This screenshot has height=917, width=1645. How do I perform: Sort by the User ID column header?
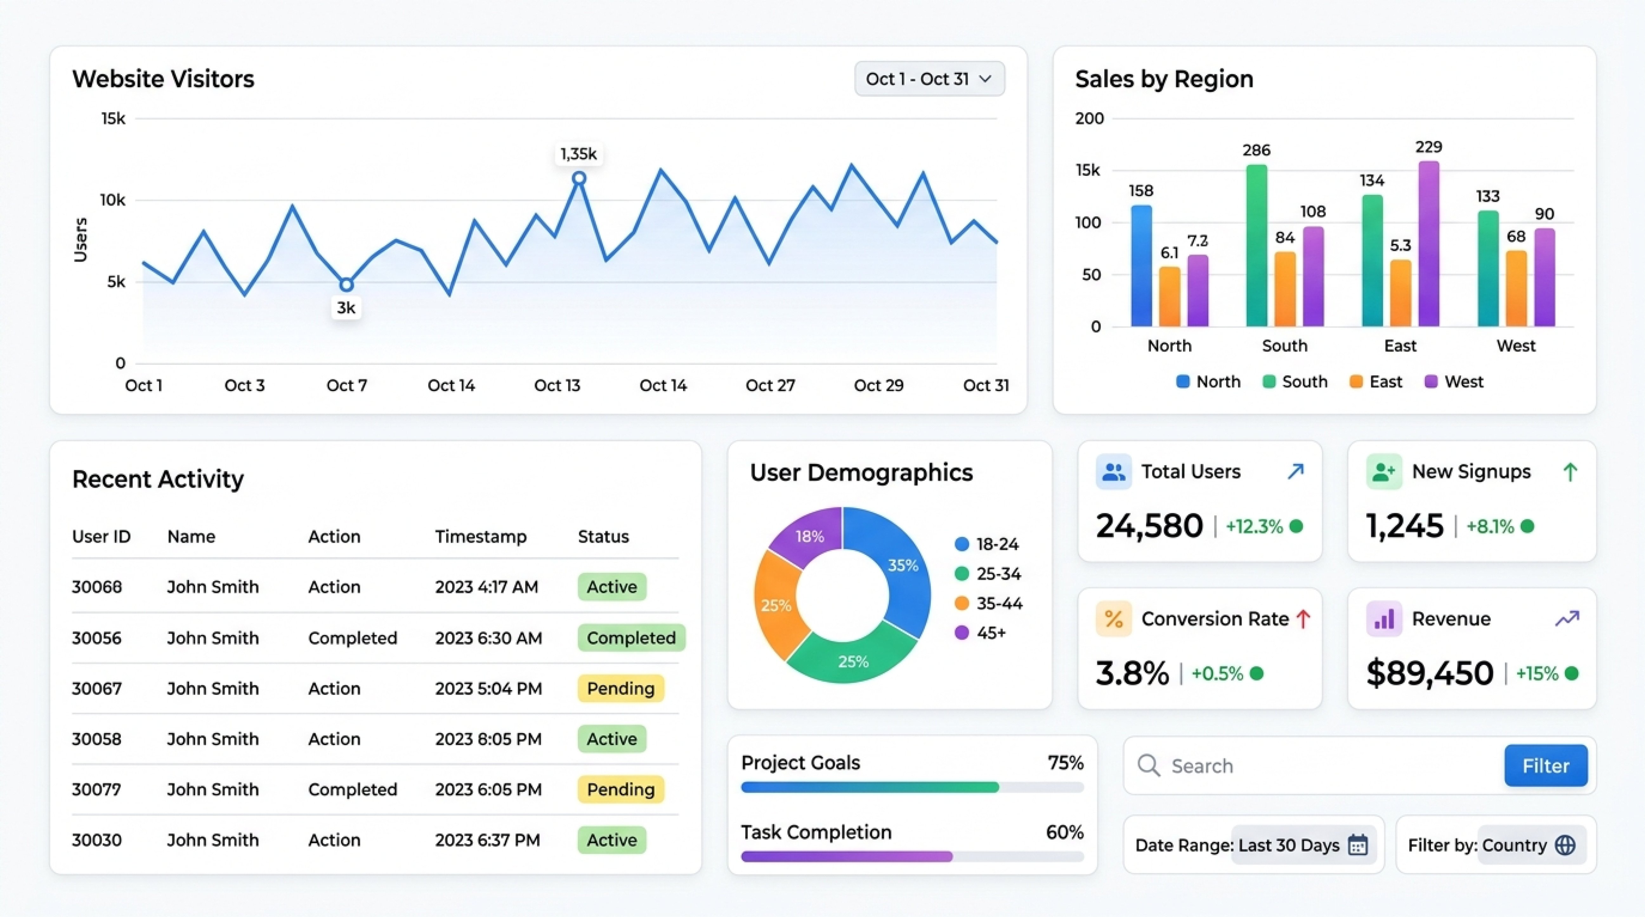coord(101,537)
